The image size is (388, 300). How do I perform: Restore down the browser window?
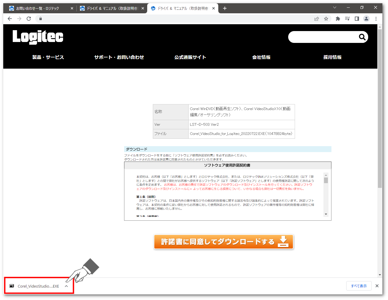(x=362, y=8)
